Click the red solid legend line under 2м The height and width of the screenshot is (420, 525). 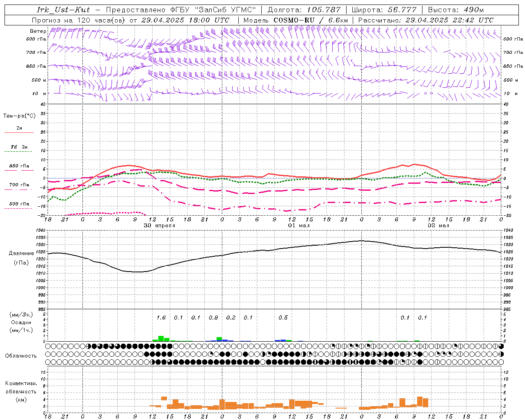click(19, 133)
